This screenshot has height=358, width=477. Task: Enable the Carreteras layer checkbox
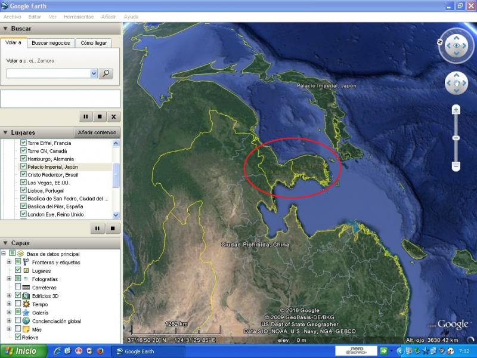[18, 287]
